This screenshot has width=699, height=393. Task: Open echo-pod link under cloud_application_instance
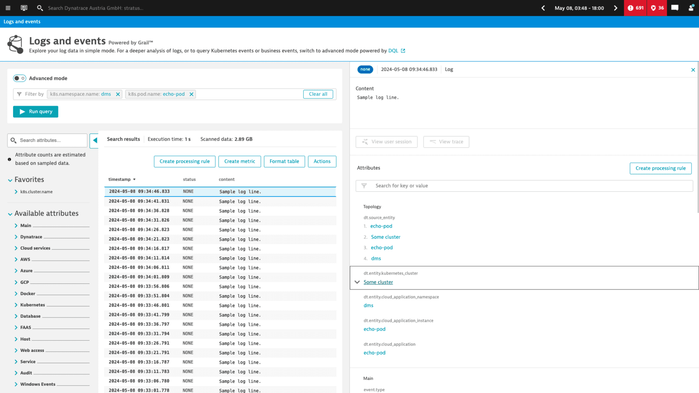(x=374, y=329)
